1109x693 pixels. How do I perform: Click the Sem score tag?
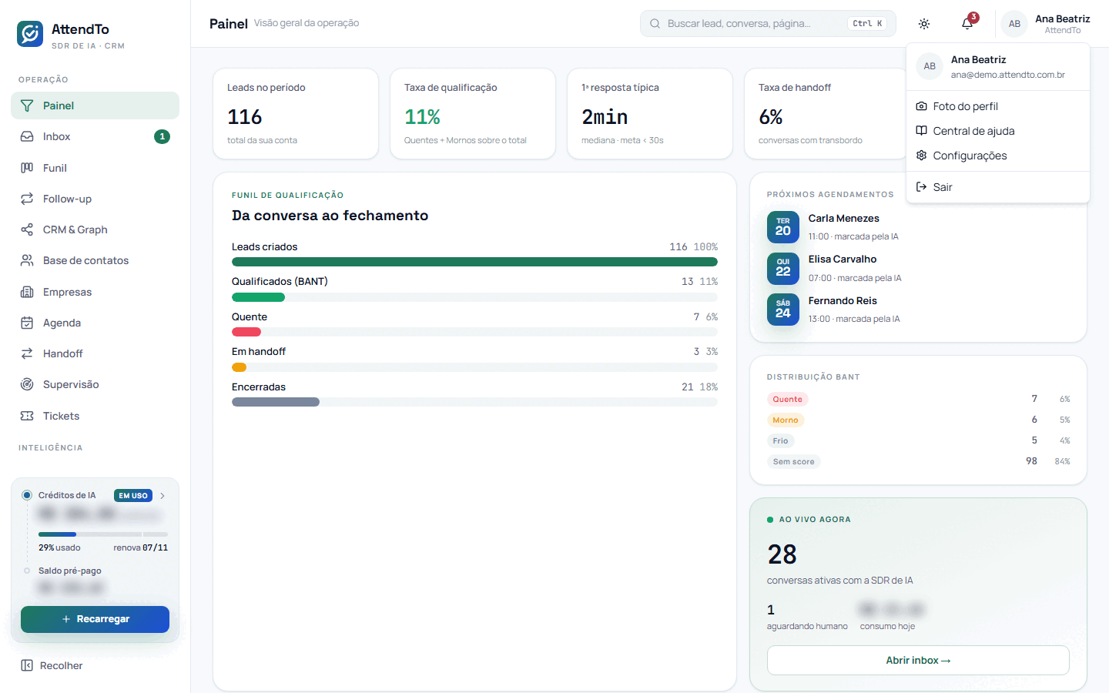793,461
